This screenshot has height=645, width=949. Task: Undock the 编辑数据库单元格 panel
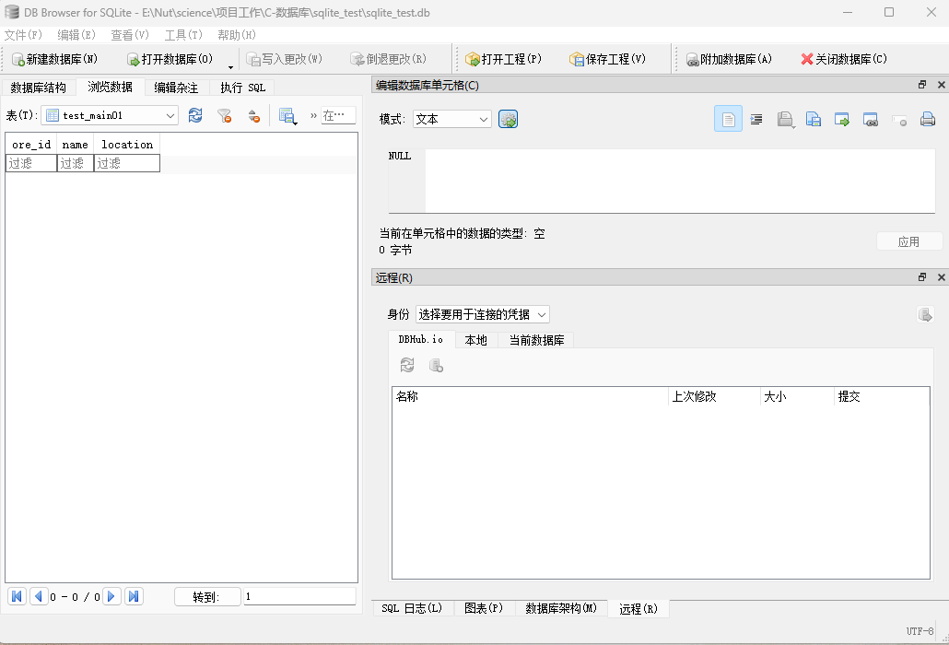tap(922, 85)
